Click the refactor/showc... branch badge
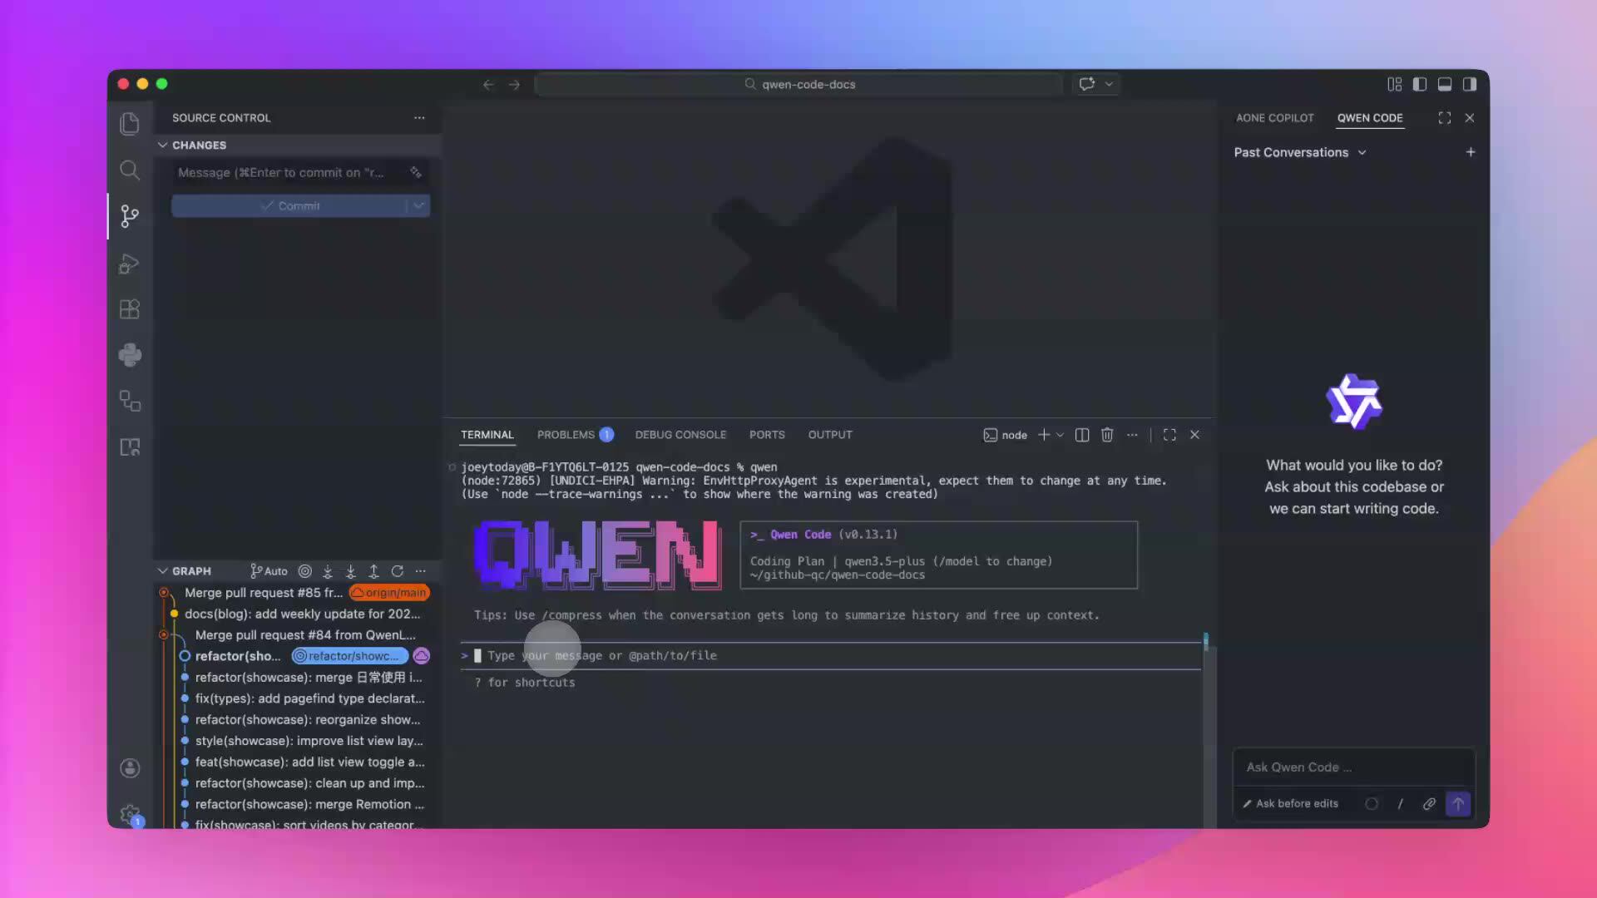The width and height of the screenshot is (1597, 898). click(350, 656)
